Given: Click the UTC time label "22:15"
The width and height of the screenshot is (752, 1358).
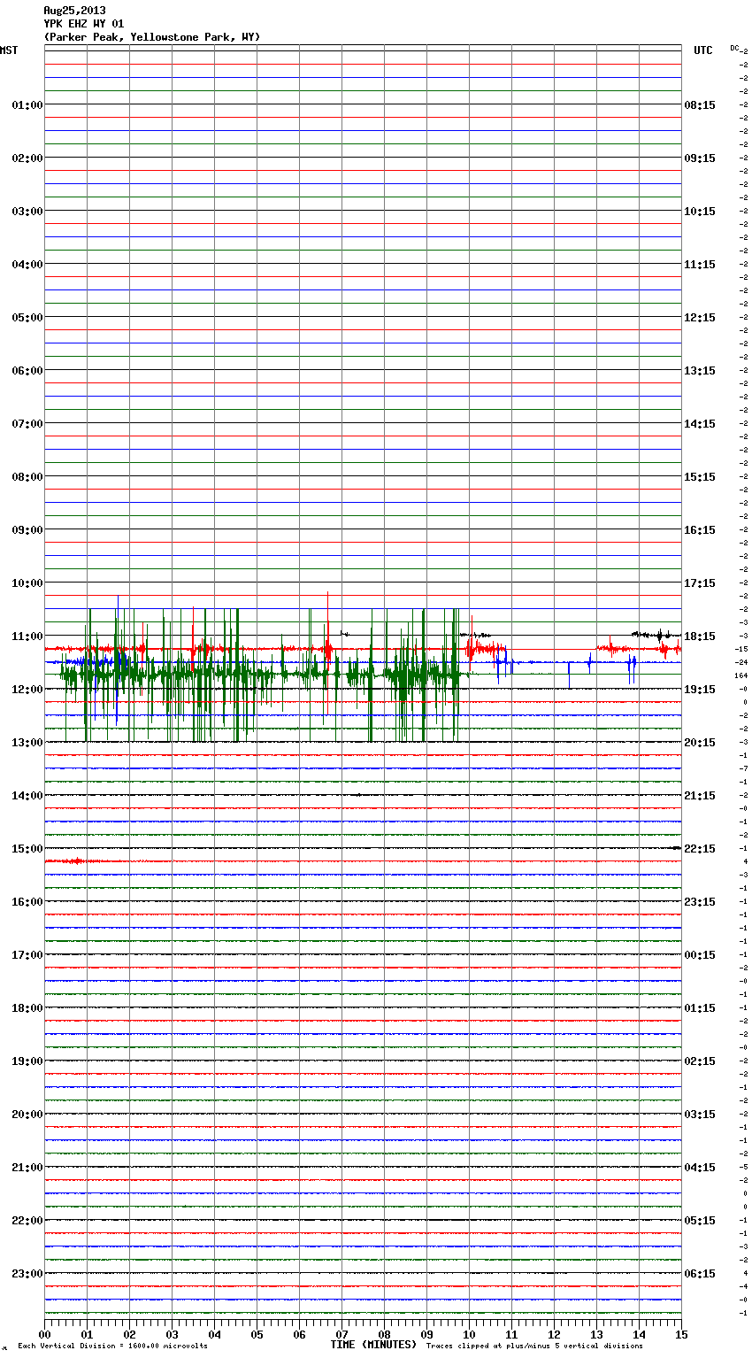Looking at the screenshot, I should coord(700,849).
